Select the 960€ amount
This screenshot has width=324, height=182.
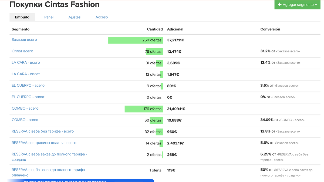click(x=172, y=132)
